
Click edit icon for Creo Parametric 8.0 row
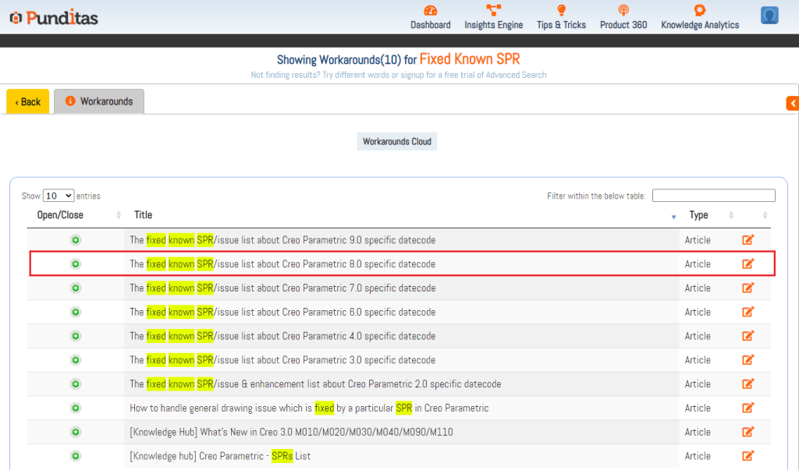[x=748, y=264]
